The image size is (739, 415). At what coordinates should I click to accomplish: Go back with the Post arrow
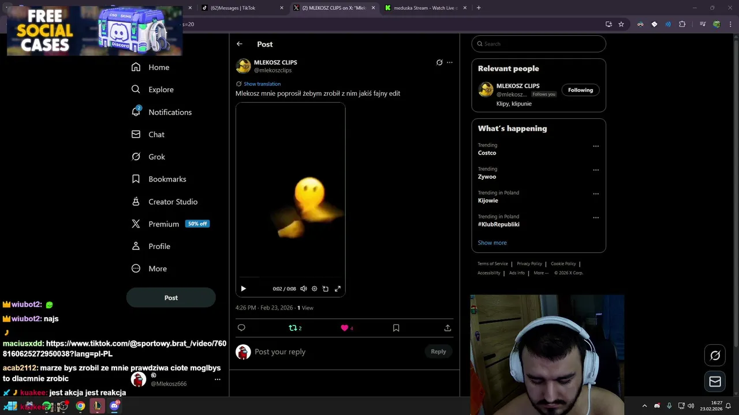point(240,44)
